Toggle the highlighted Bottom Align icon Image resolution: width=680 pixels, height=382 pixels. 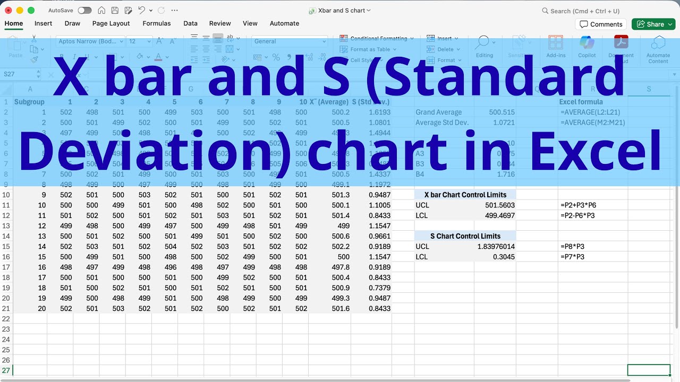pyautogui.click(x=218, y=38)
